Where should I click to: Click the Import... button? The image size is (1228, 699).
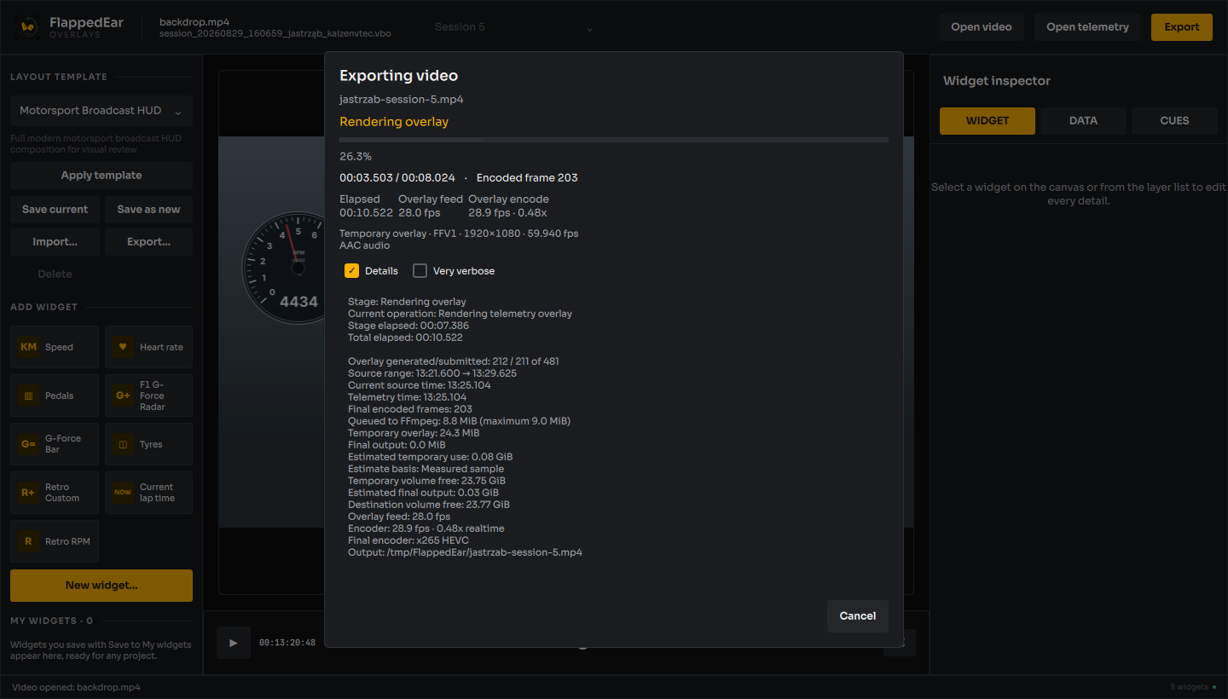click(55, 242)
